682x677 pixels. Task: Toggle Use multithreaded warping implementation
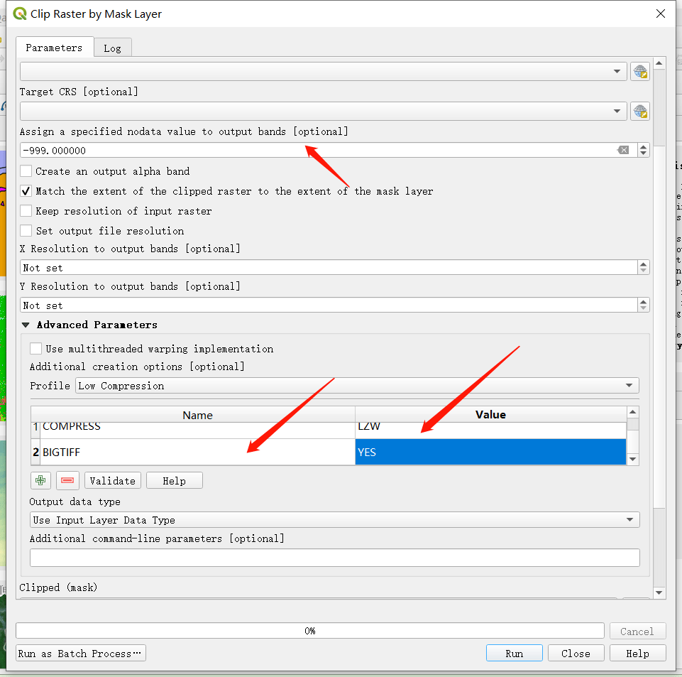pos(35,349)
